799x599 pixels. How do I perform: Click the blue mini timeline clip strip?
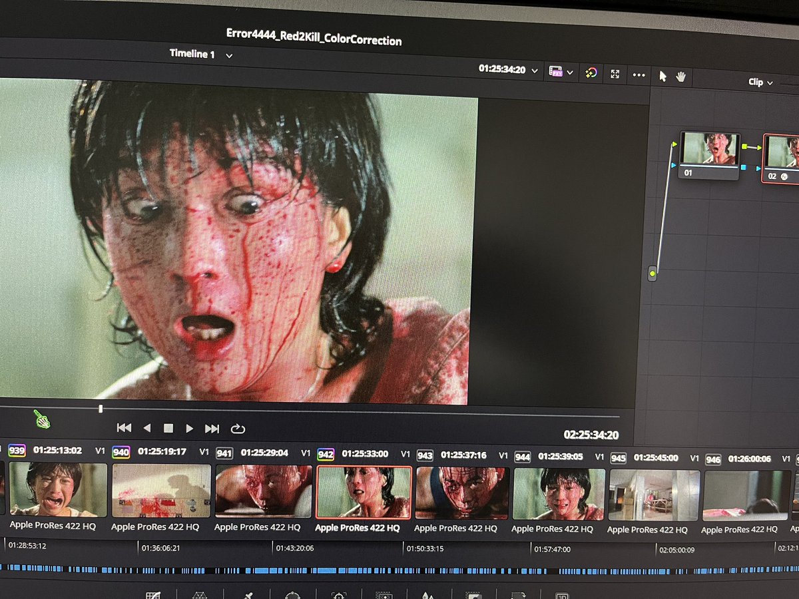pyautogui.click(x=400, y=571)
